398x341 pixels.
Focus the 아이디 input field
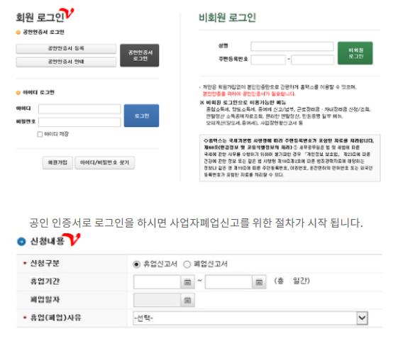pyautogui.click(x=79, y=109)
